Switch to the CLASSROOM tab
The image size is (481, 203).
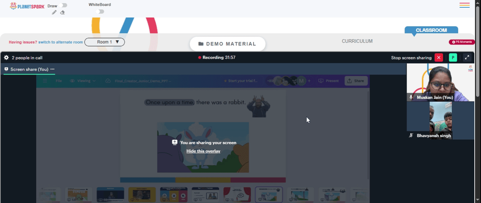click(431, 30)
